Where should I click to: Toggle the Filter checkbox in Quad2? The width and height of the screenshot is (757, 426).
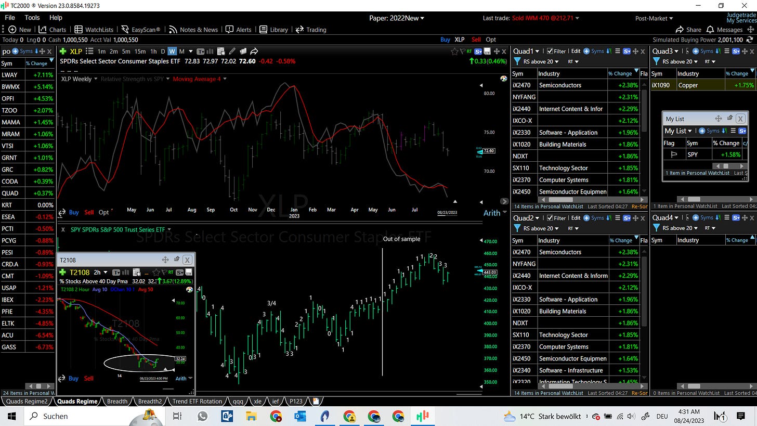click(x=550, y=218)
